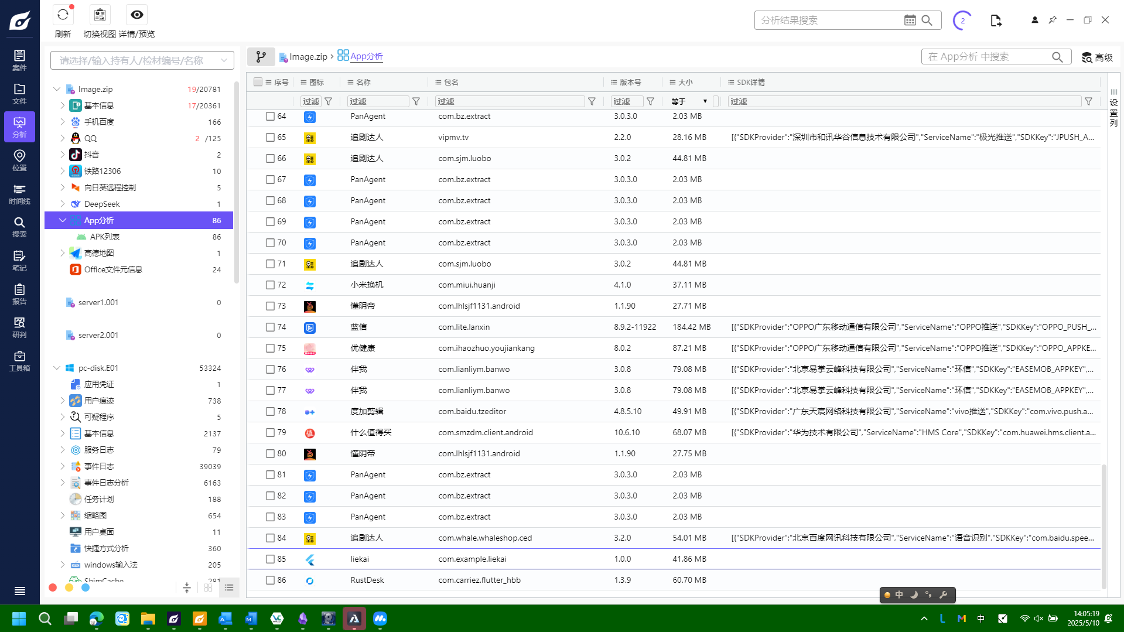
Task: Open the 工具箱 sidebar section
Action: (x=19, y=360)
